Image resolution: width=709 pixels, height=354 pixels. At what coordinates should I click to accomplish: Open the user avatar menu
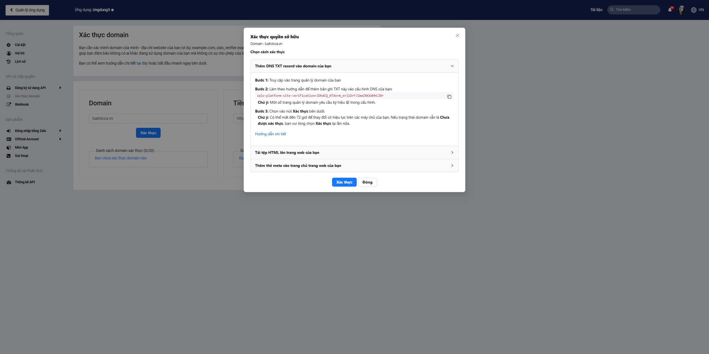681,10
